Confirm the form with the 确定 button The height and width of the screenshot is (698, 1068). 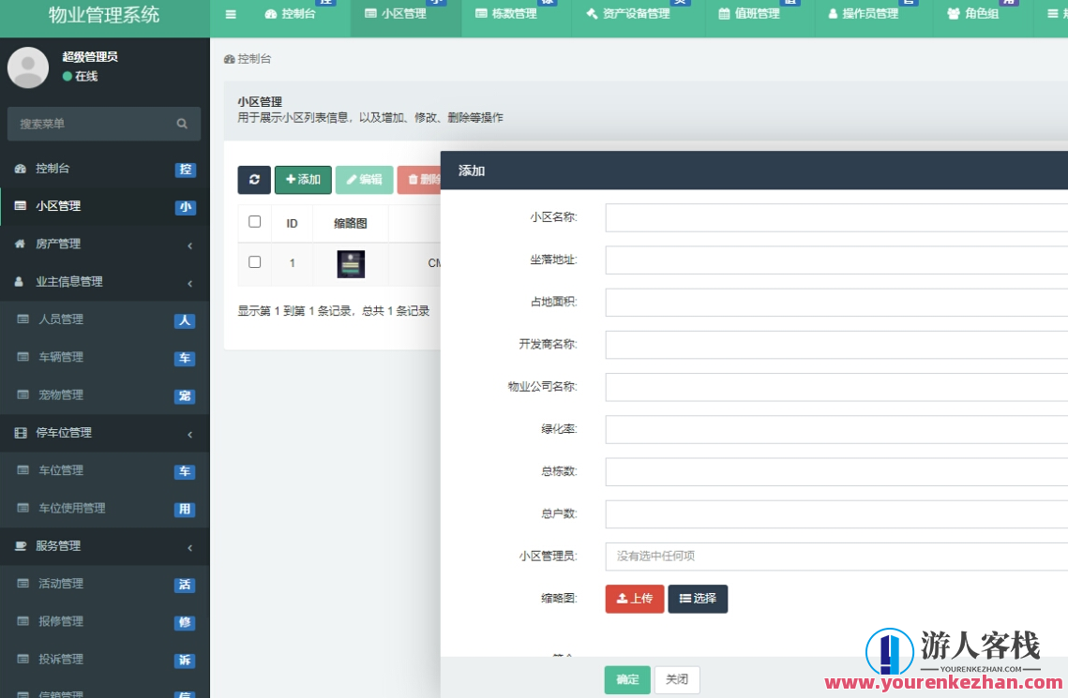tap(626, 679)
